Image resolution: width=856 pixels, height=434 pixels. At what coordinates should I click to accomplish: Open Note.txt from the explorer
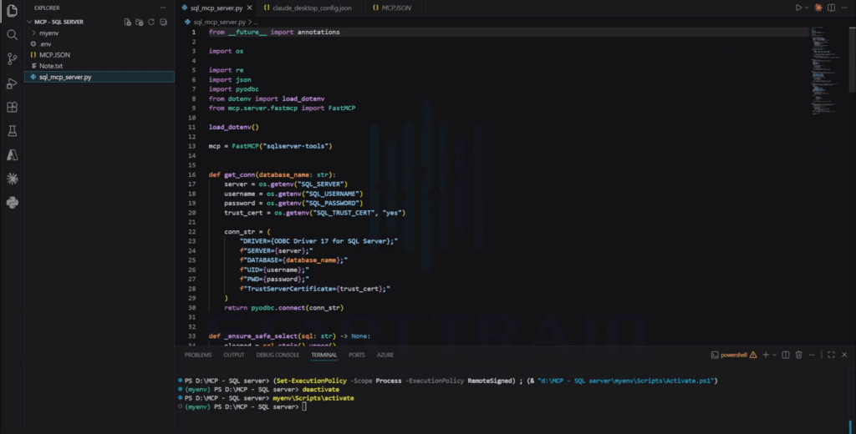point(51,65)
